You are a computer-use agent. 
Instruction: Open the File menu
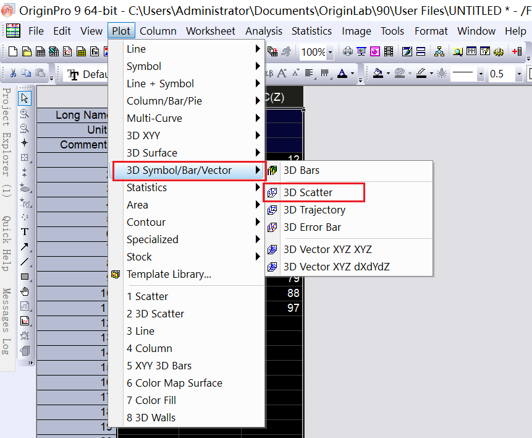click(x=36, y=32)
